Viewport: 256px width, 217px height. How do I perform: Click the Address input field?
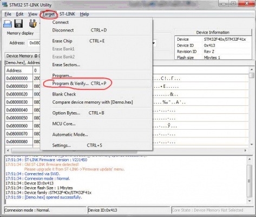[34, 43]
